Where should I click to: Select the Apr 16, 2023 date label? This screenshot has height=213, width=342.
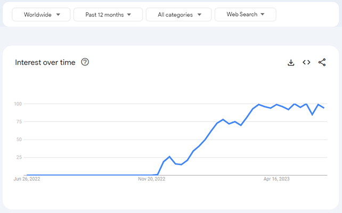(277, 179)
